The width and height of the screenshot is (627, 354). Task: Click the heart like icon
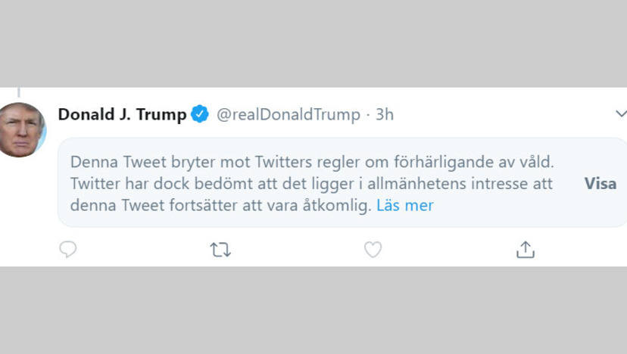373,250
